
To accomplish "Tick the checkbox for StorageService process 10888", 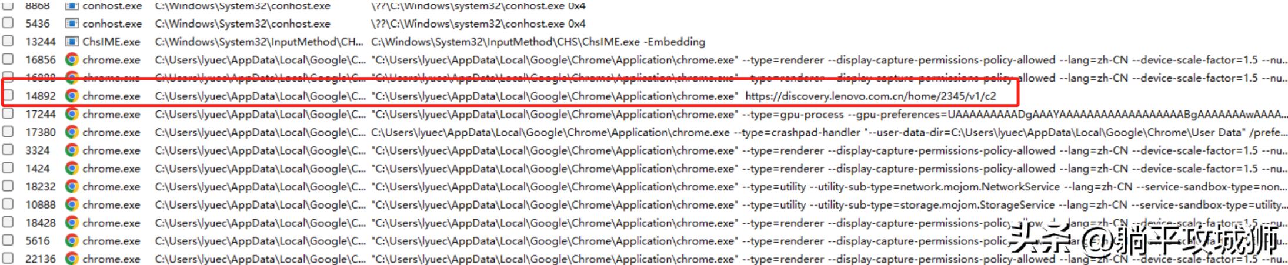I will click(x=8, y=204).
